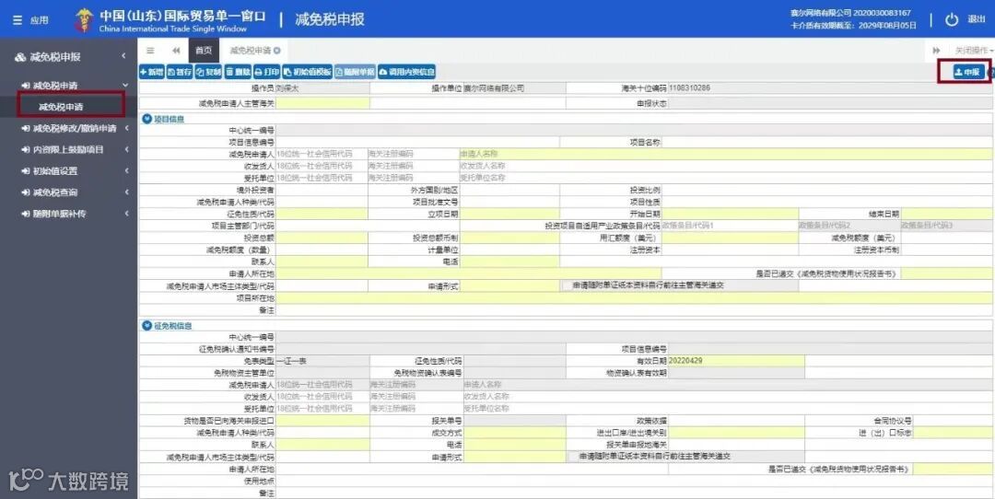Click the 投资总额 input field
This screenshot has width=995, height=499.
coord(322,238)
